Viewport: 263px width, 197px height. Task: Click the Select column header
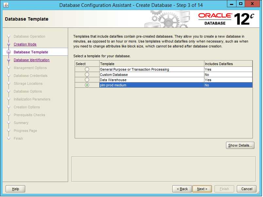pos(87,64)
